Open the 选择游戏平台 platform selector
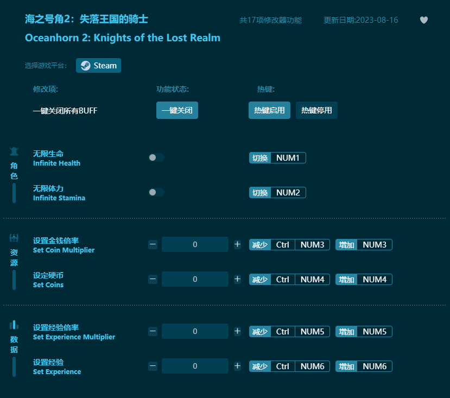This screenshot has width=450, height=398. pyautogui.click(x=98, y=65)
